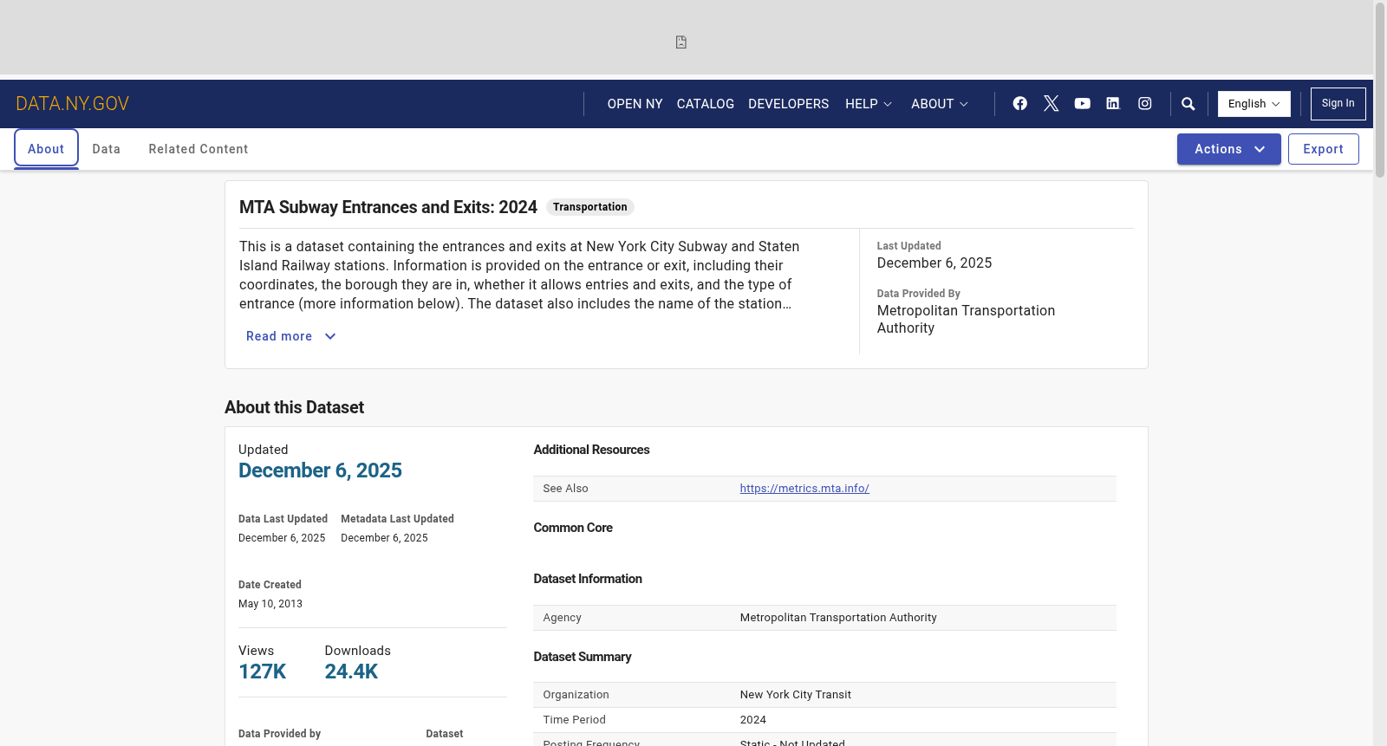Click the broken image icon in top banner
Screen dimensions: 1387x746
pyautogui.click(x=681, y=42)
